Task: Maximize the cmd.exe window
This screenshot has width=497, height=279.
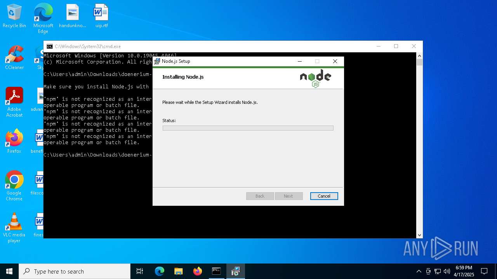Action: click(396, 46)
